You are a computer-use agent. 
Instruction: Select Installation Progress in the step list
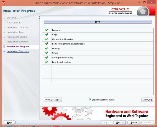18,47
